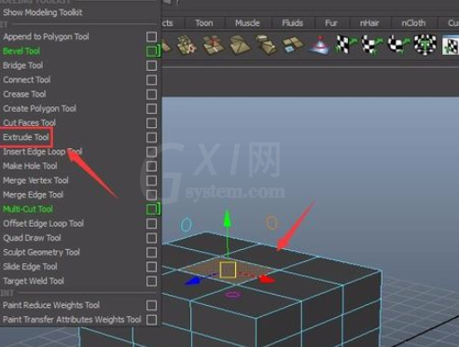
Task: Open option box for Bridge Tool
Action: 151,65
